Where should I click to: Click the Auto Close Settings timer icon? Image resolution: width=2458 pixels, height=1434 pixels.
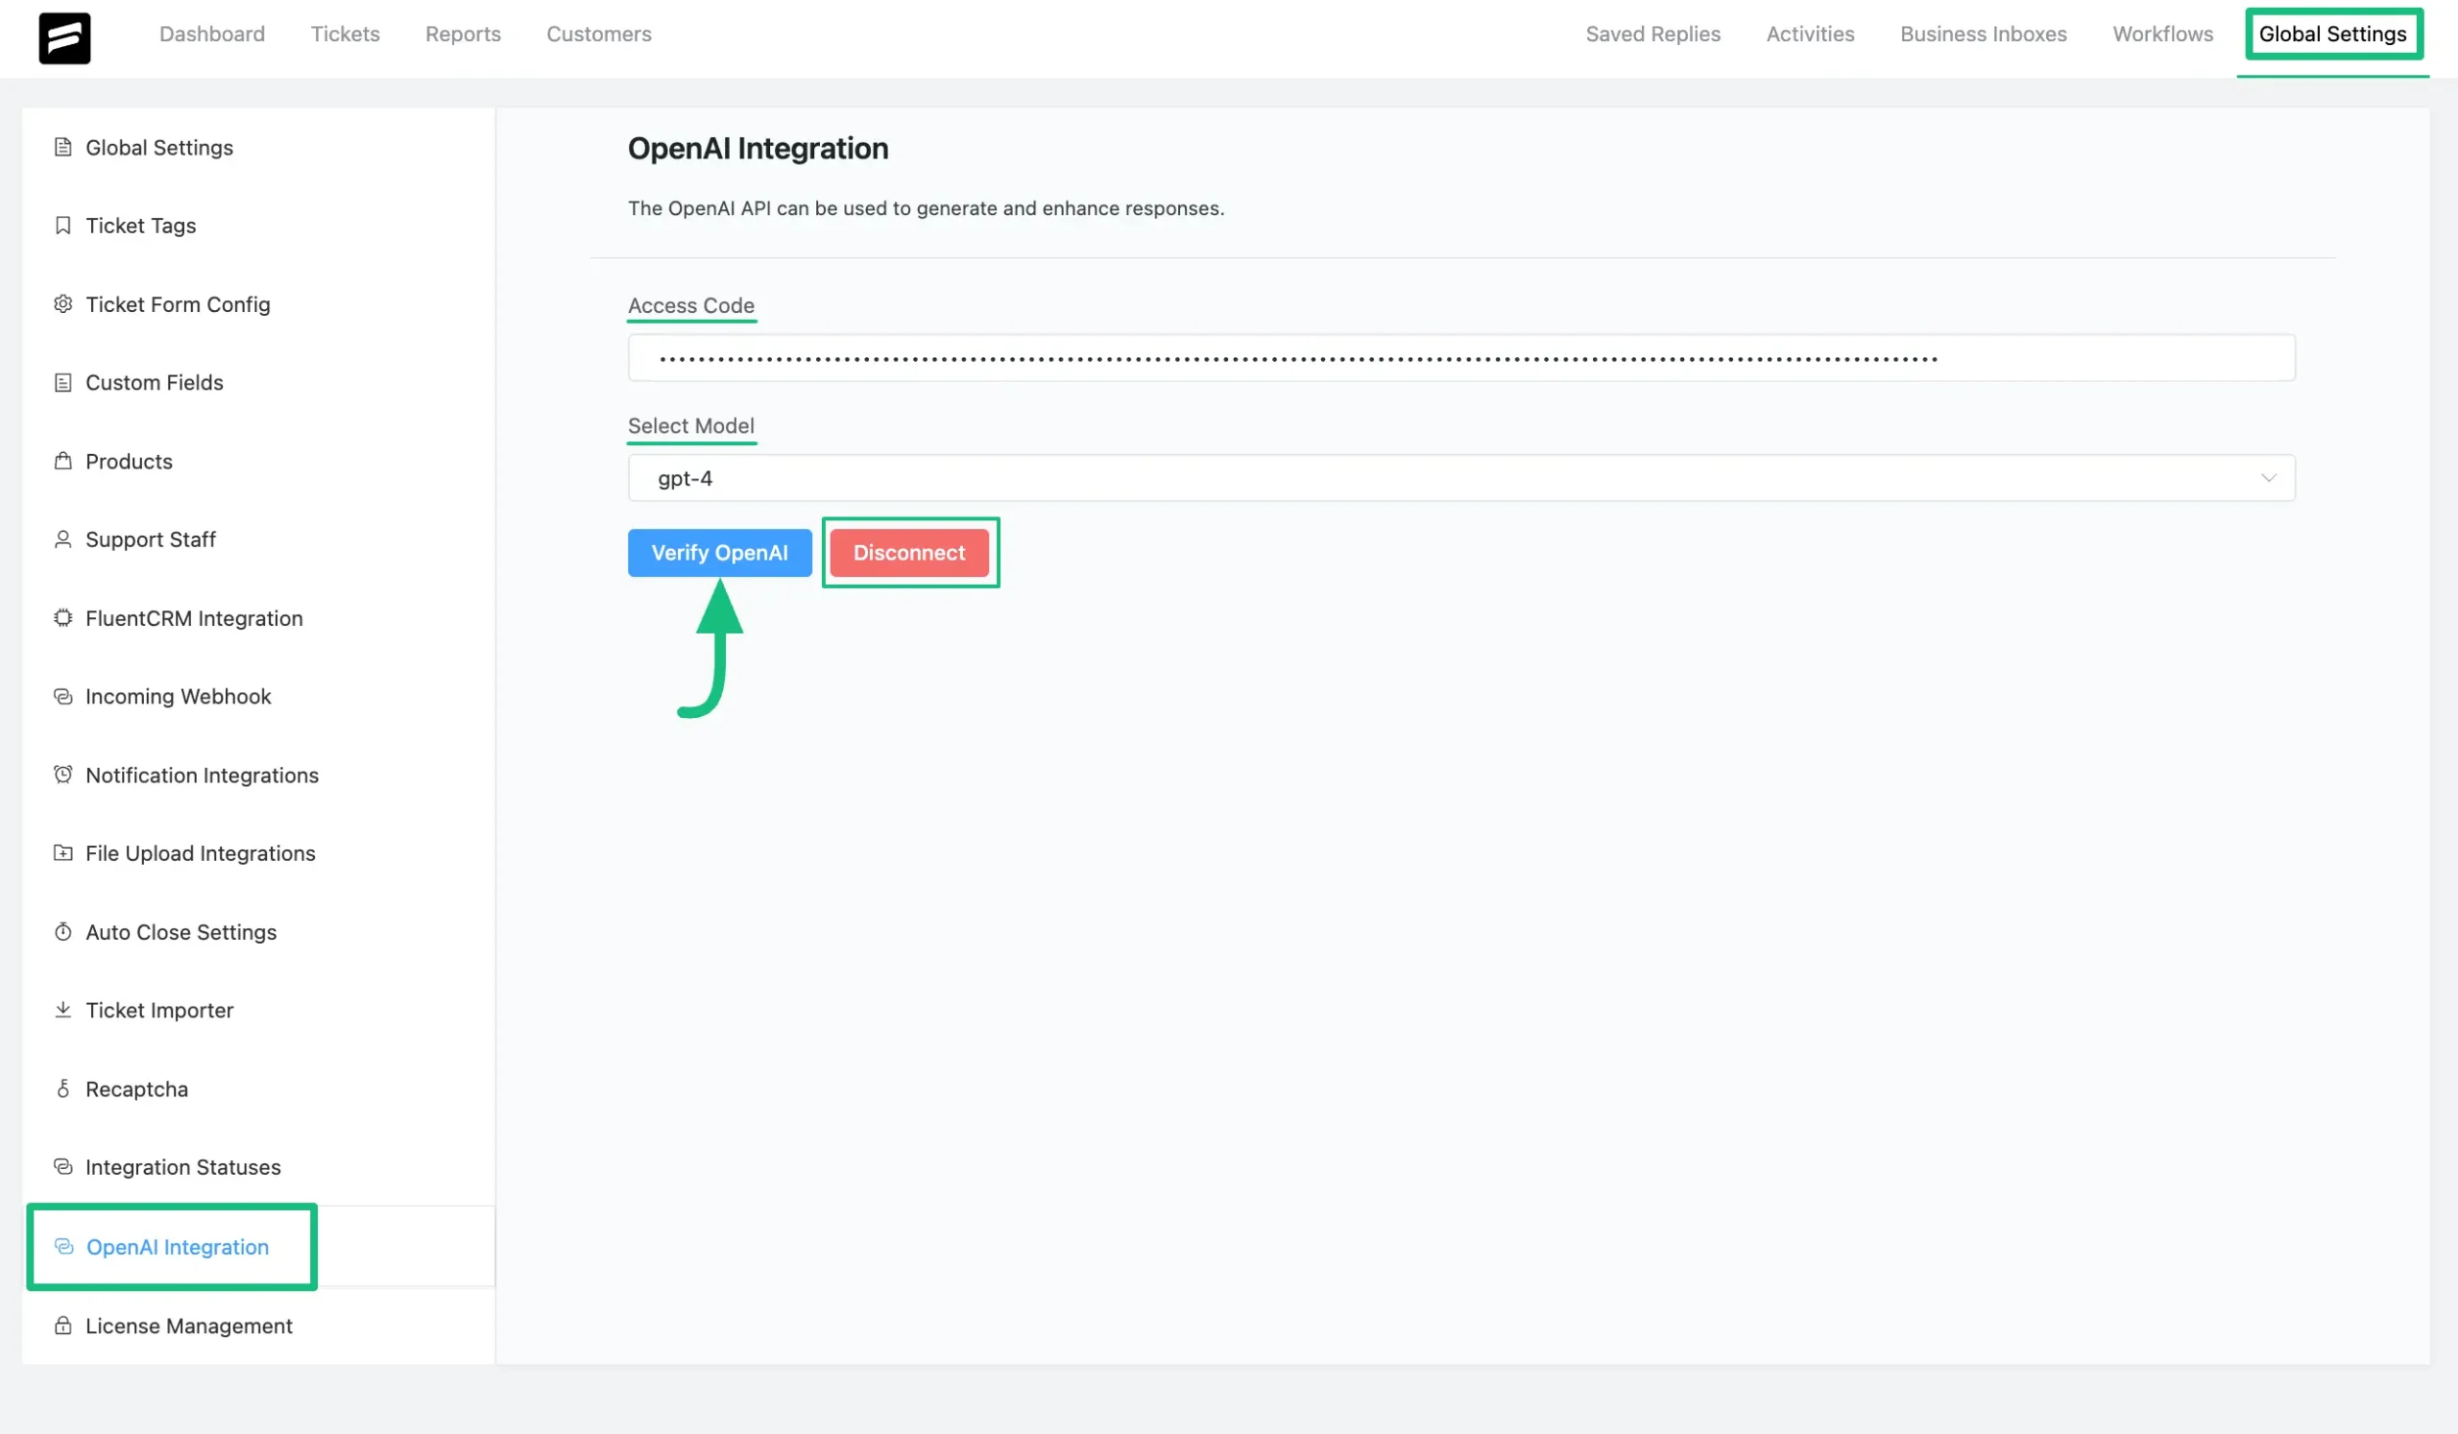coord(63,932)
